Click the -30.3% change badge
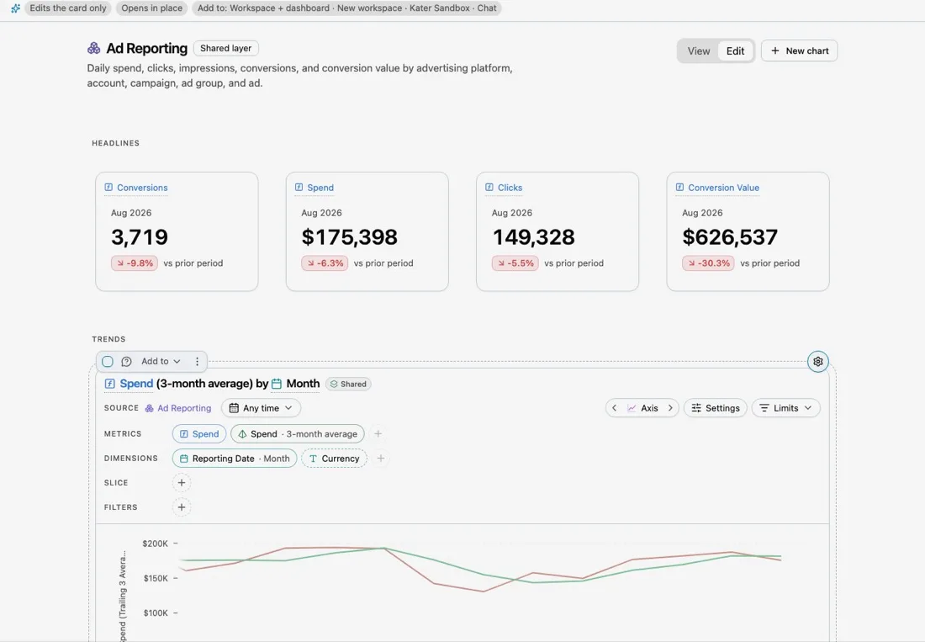Image resolution: width=925 pixels, height=642 pixels. (708, 263)
